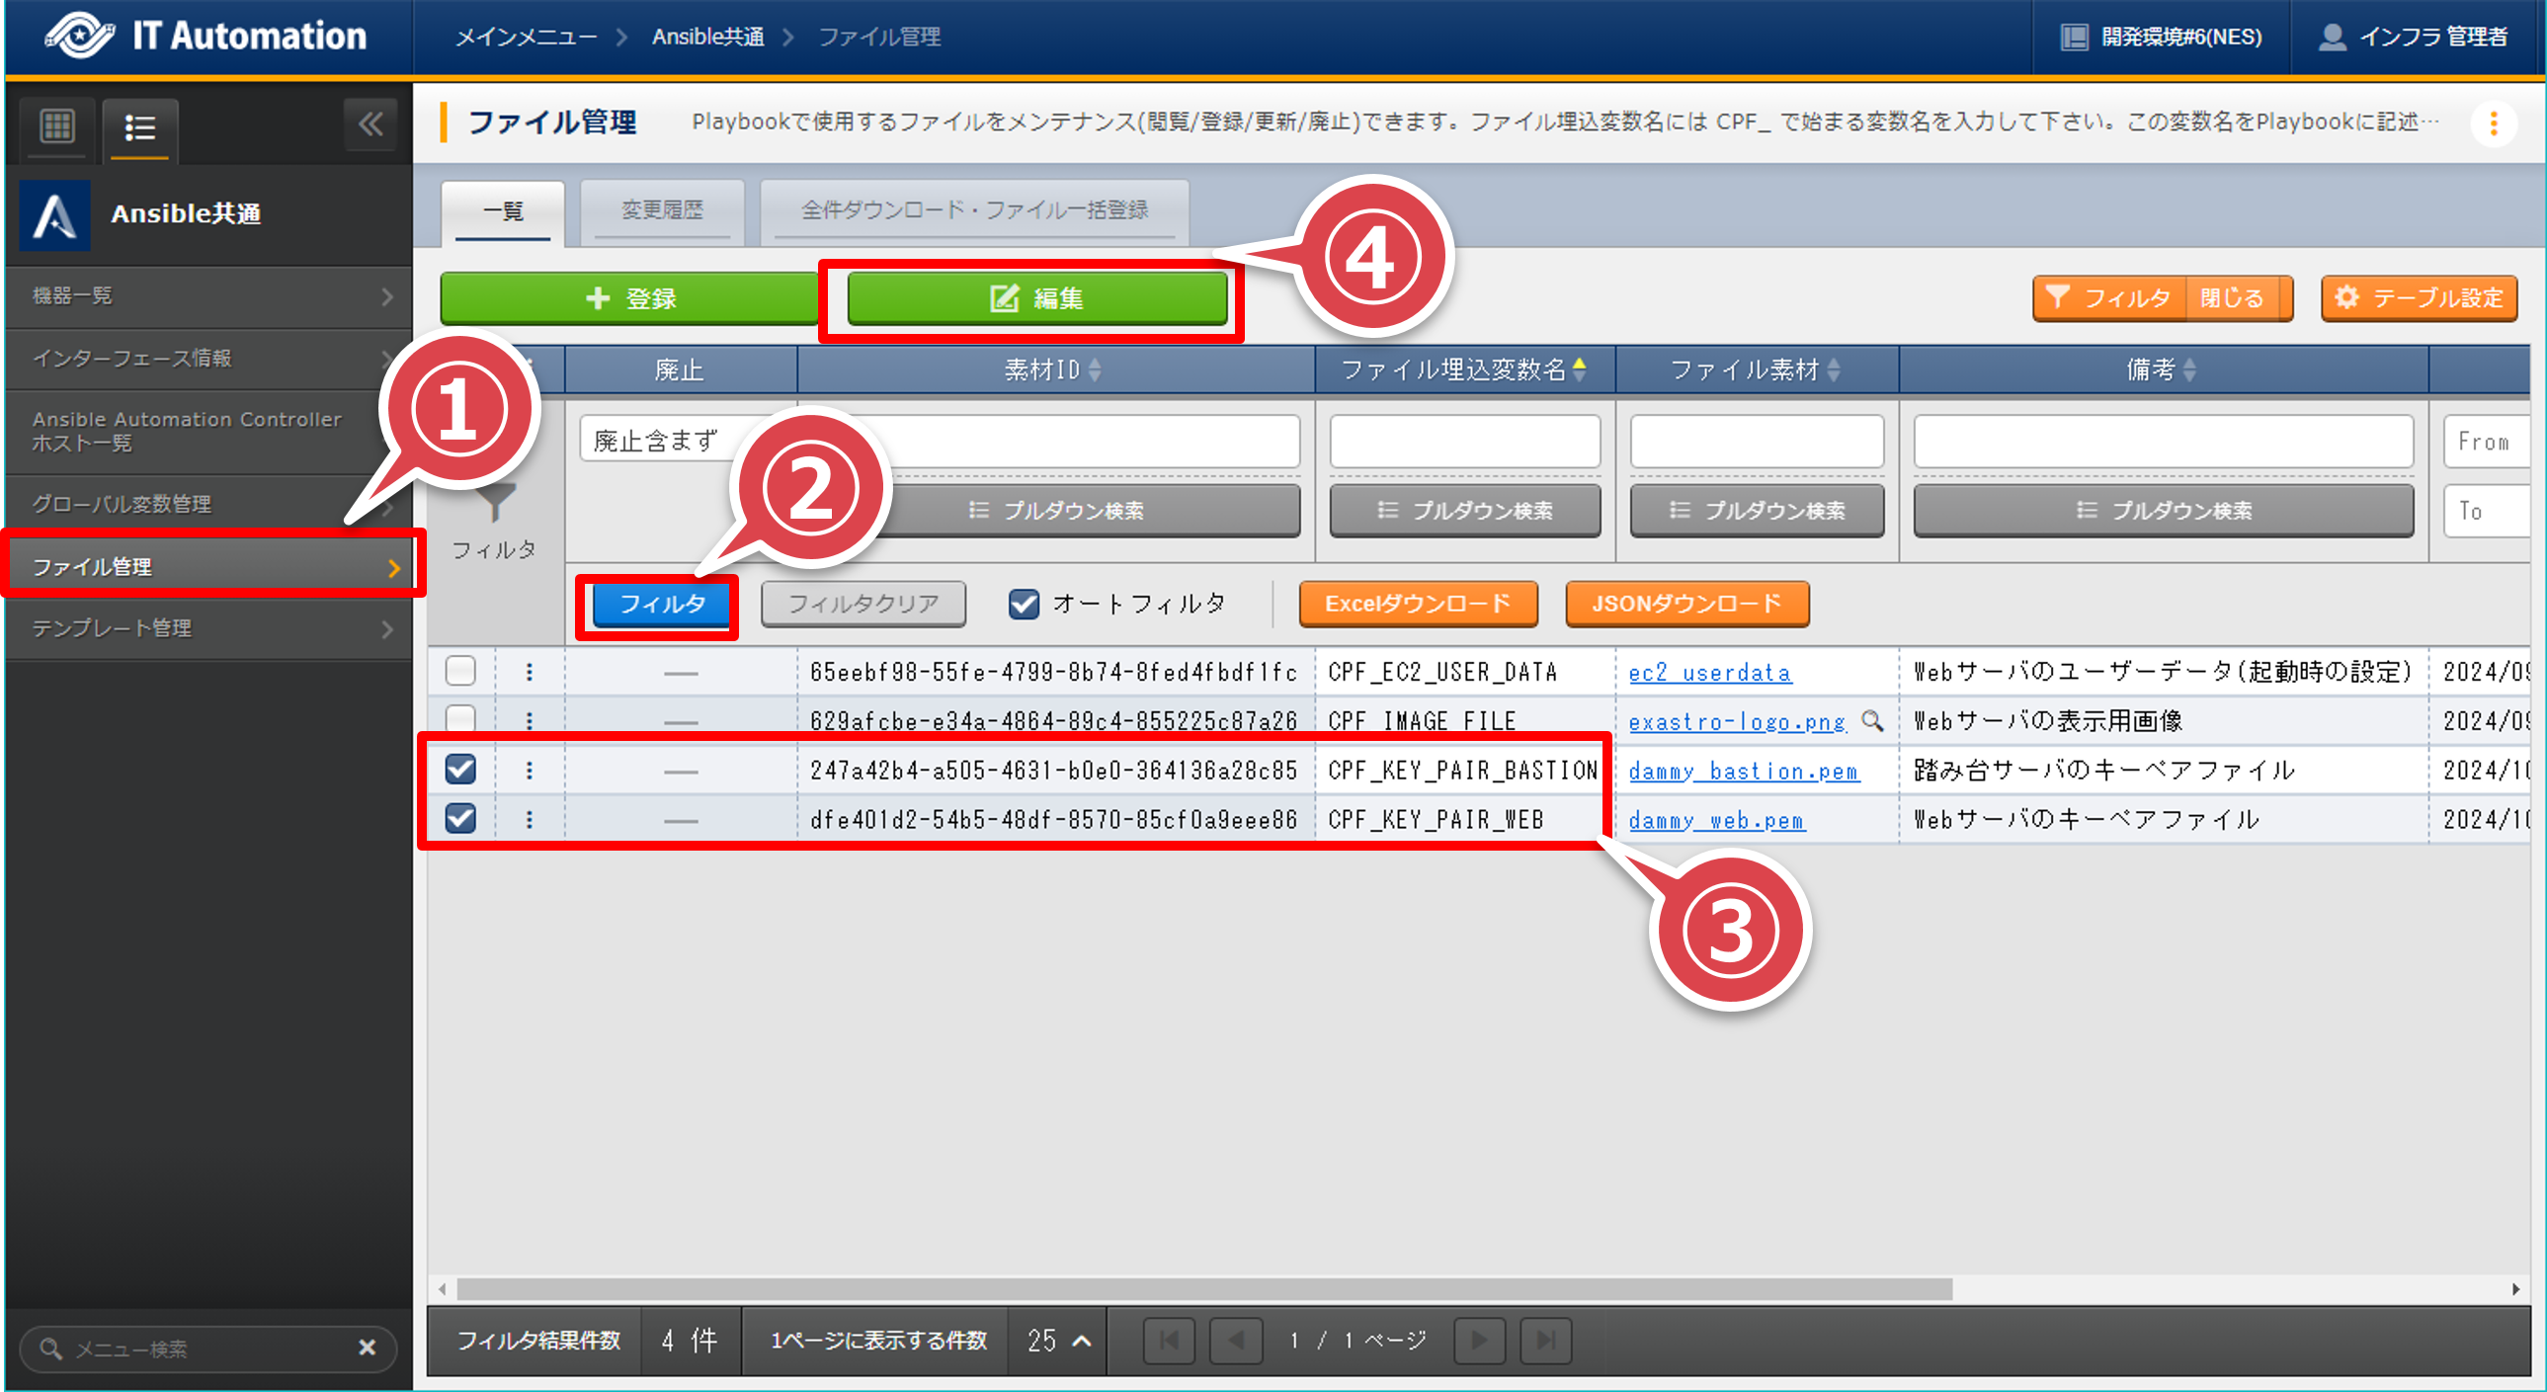Switch to the 変更履歴 tab
Screen dimensions: 2547x1392
tap(662, 210)
